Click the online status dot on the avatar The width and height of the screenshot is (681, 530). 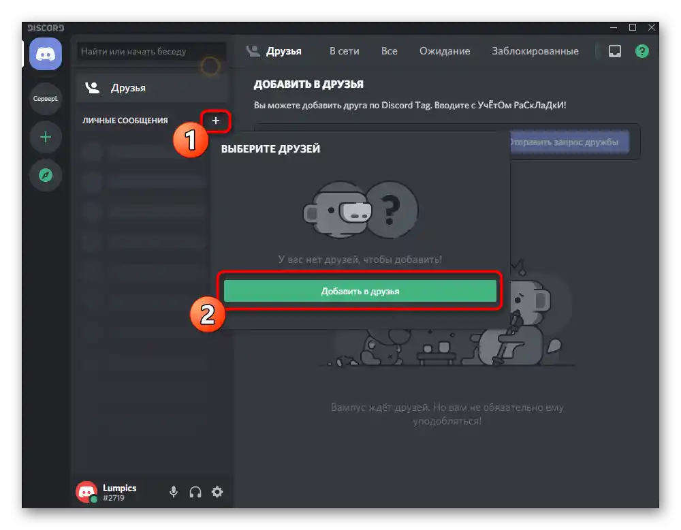(94, 499)
